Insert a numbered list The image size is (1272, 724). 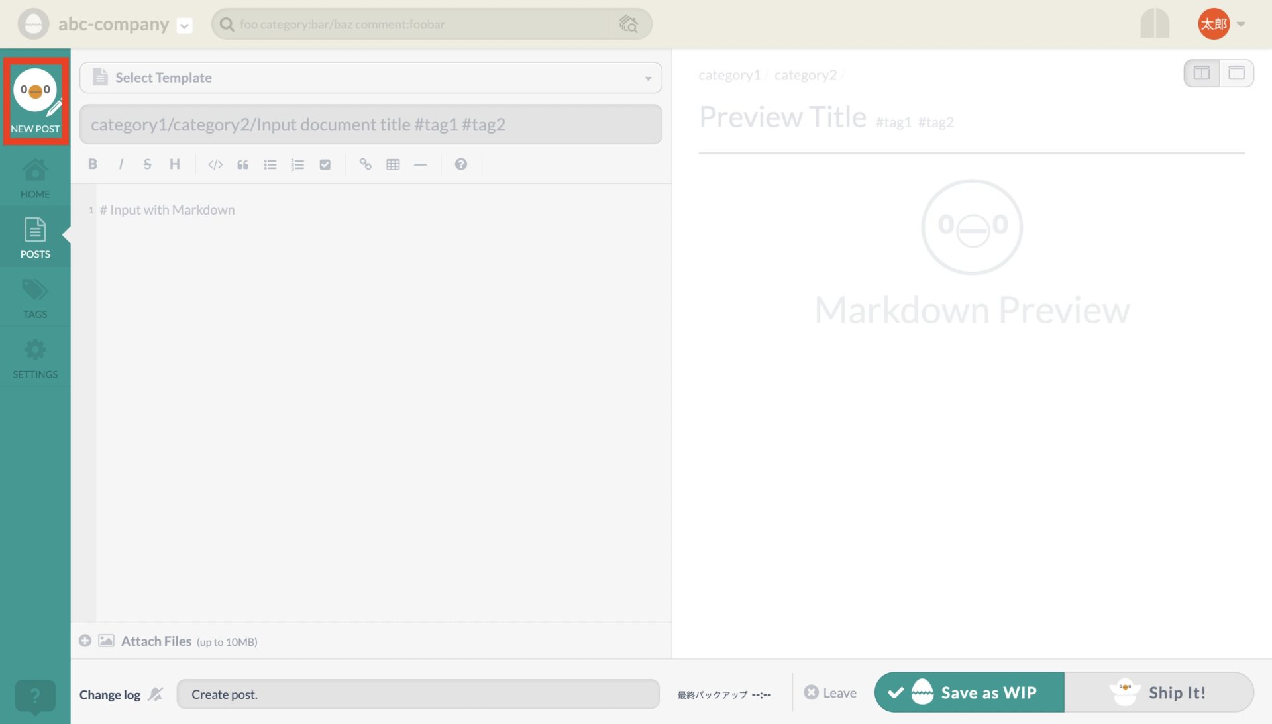click(x=297, y=164)
